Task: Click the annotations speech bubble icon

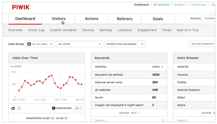Action: (54, 108)
